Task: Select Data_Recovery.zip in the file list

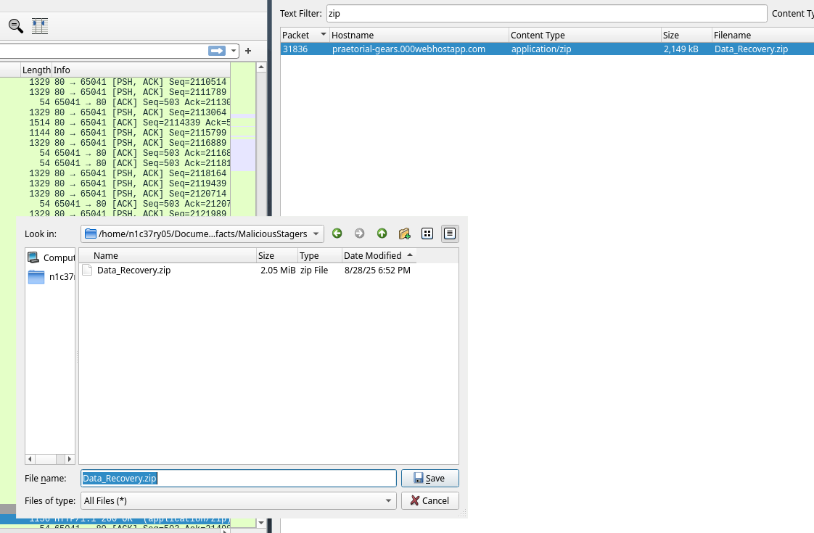Action: (x=133, y=270)
